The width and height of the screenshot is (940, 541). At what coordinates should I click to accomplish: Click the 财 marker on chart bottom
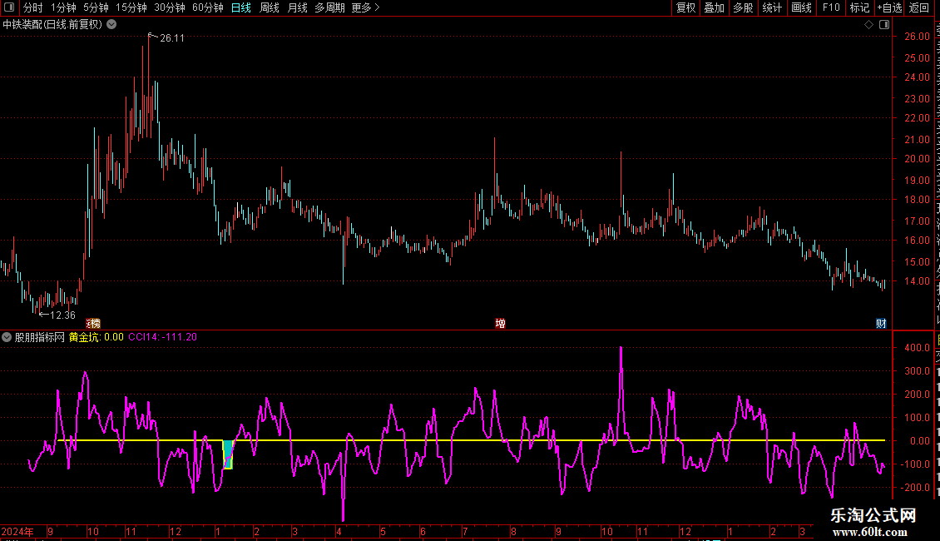(x=881, y=323)
